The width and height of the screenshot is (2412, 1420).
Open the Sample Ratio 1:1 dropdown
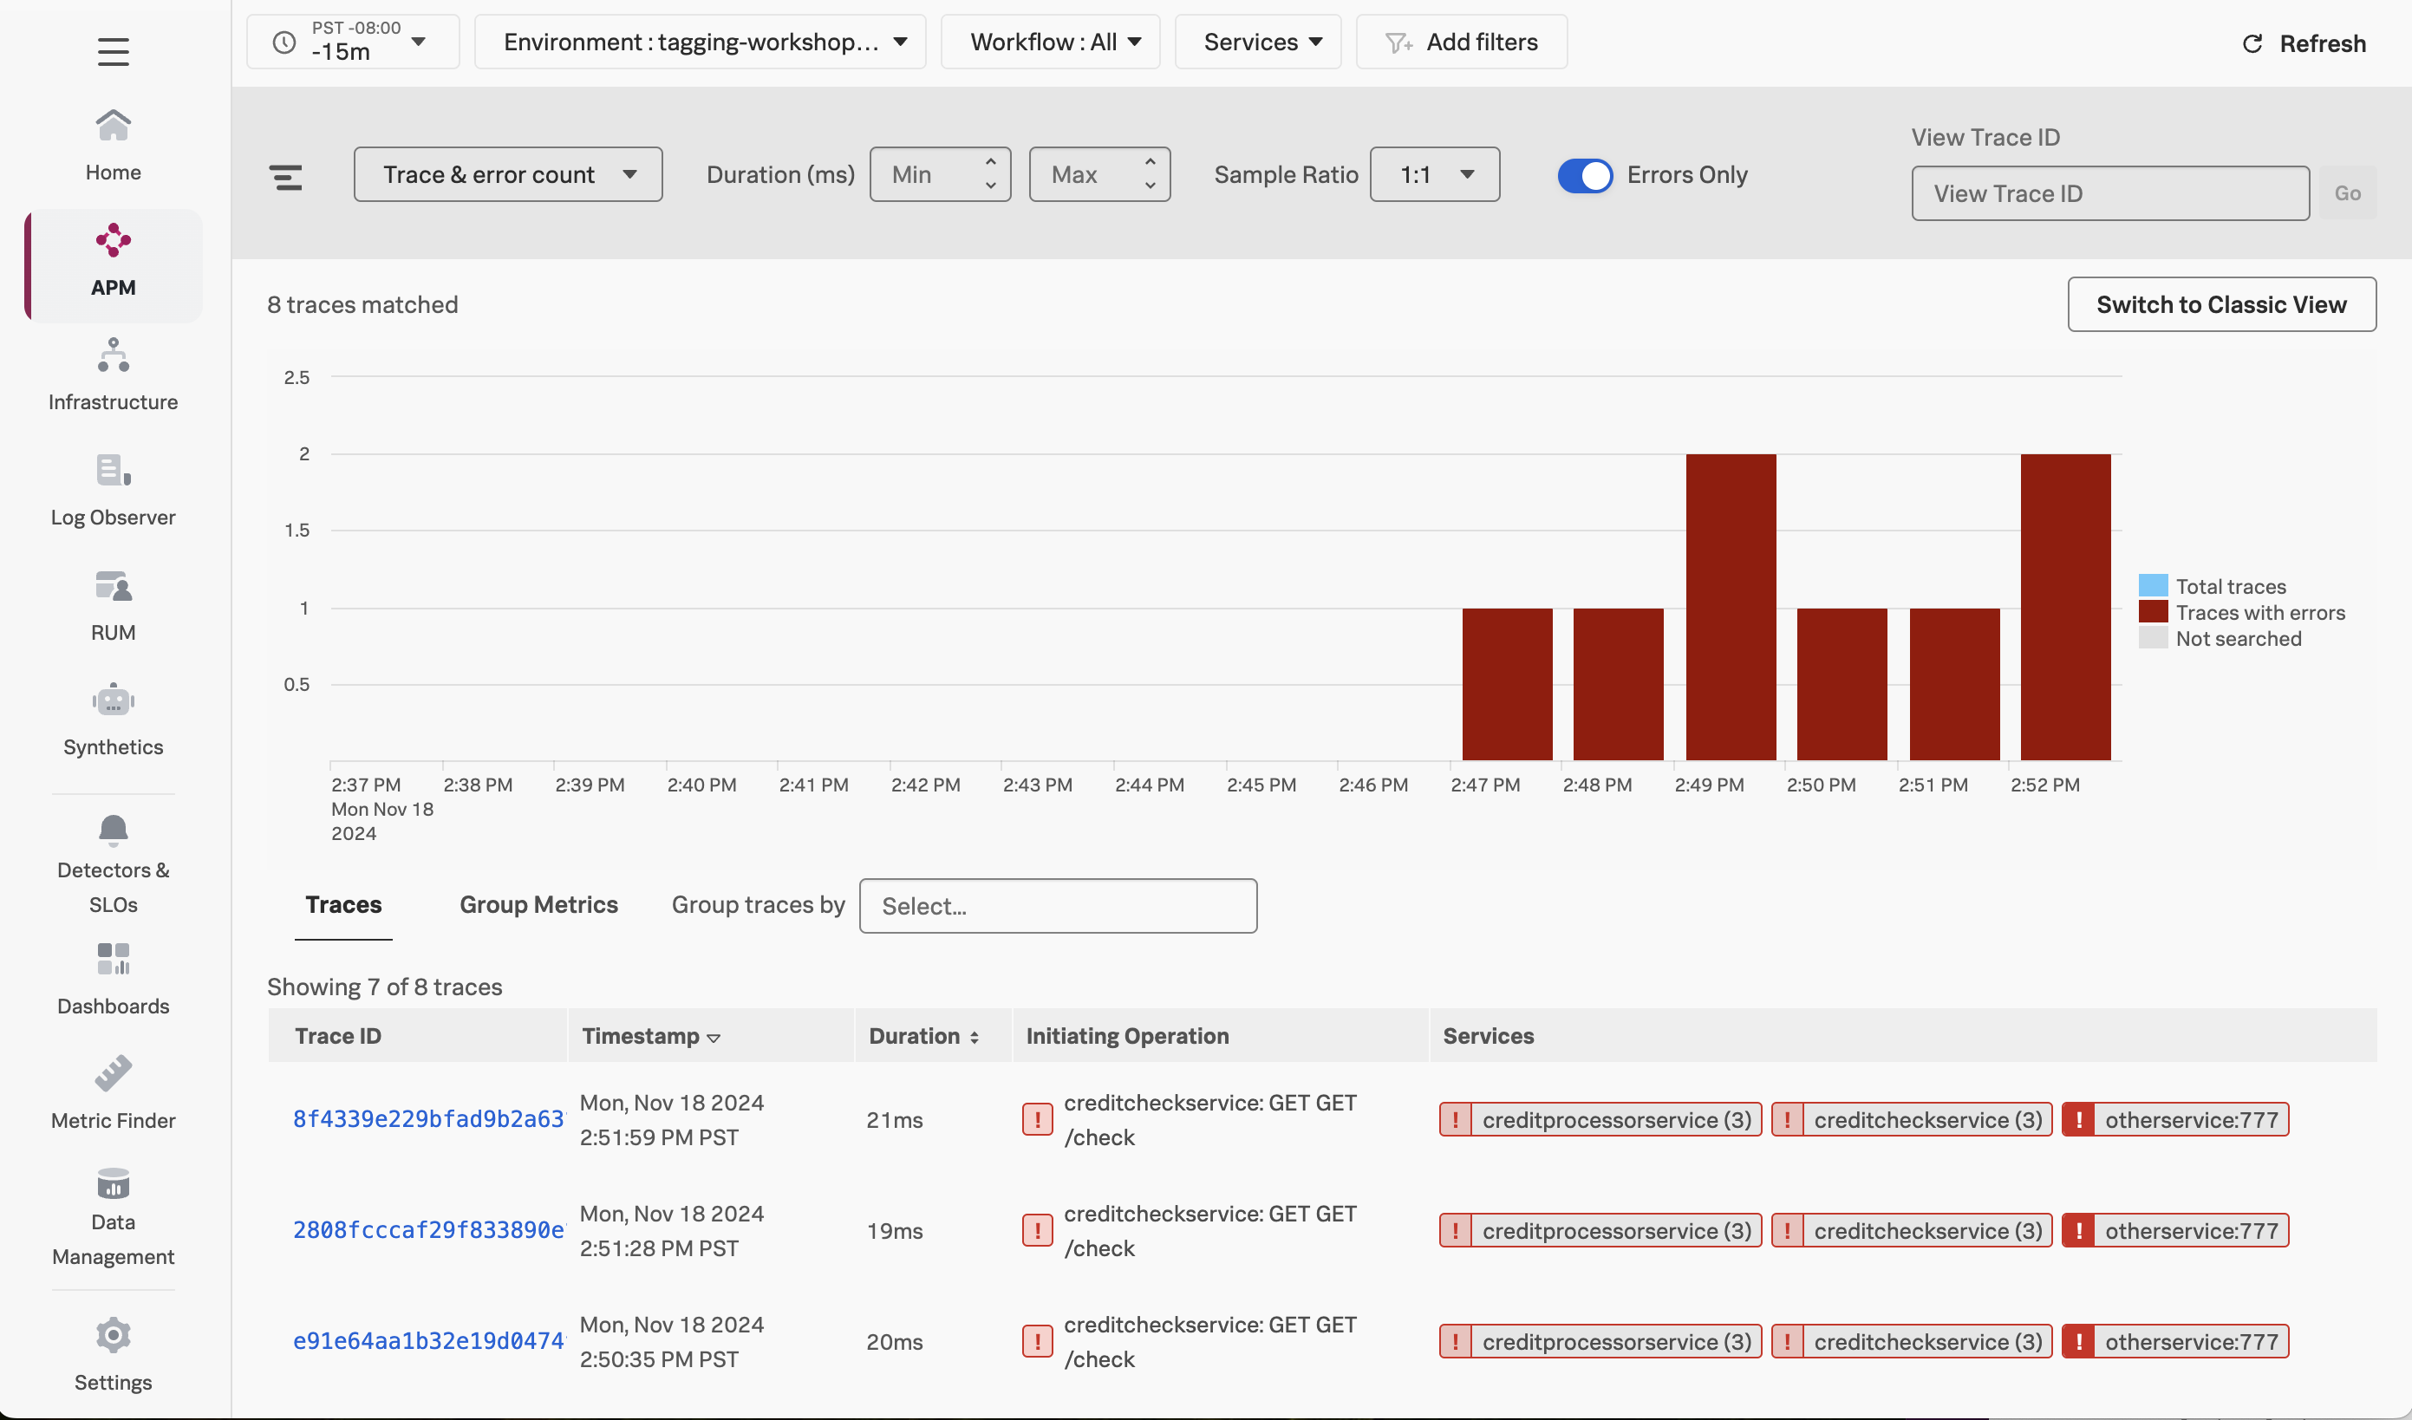pos(1434,175)
